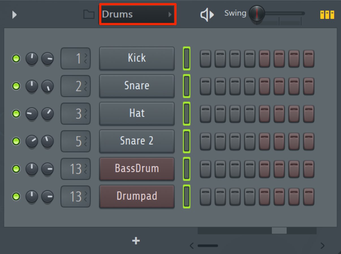Screen dimensions: 341x254
Task: Select the Kick channel green selector
Action: [x=186, y=58]
